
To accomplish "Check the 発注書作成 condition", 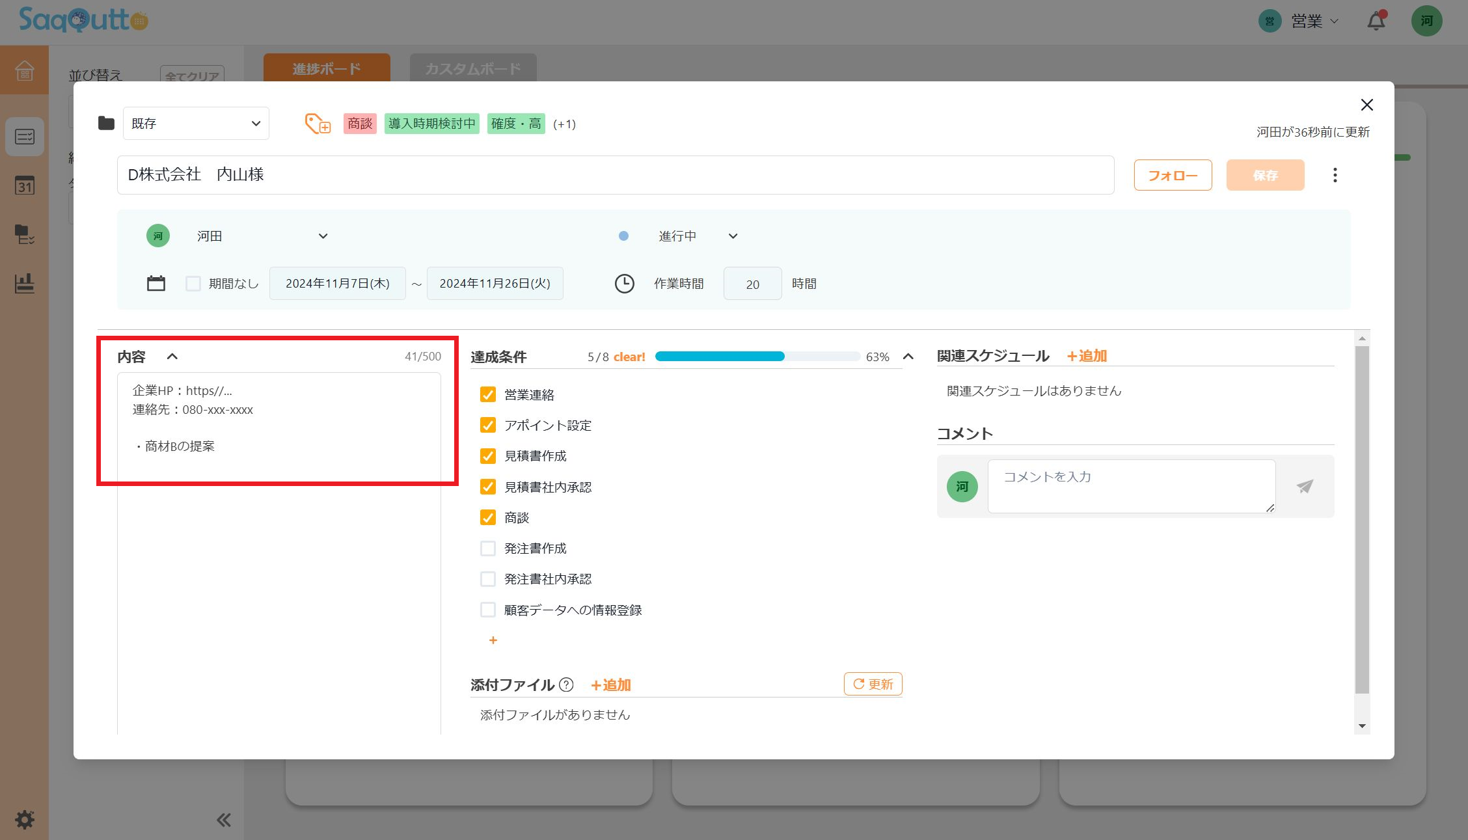I will click(487, 548).
